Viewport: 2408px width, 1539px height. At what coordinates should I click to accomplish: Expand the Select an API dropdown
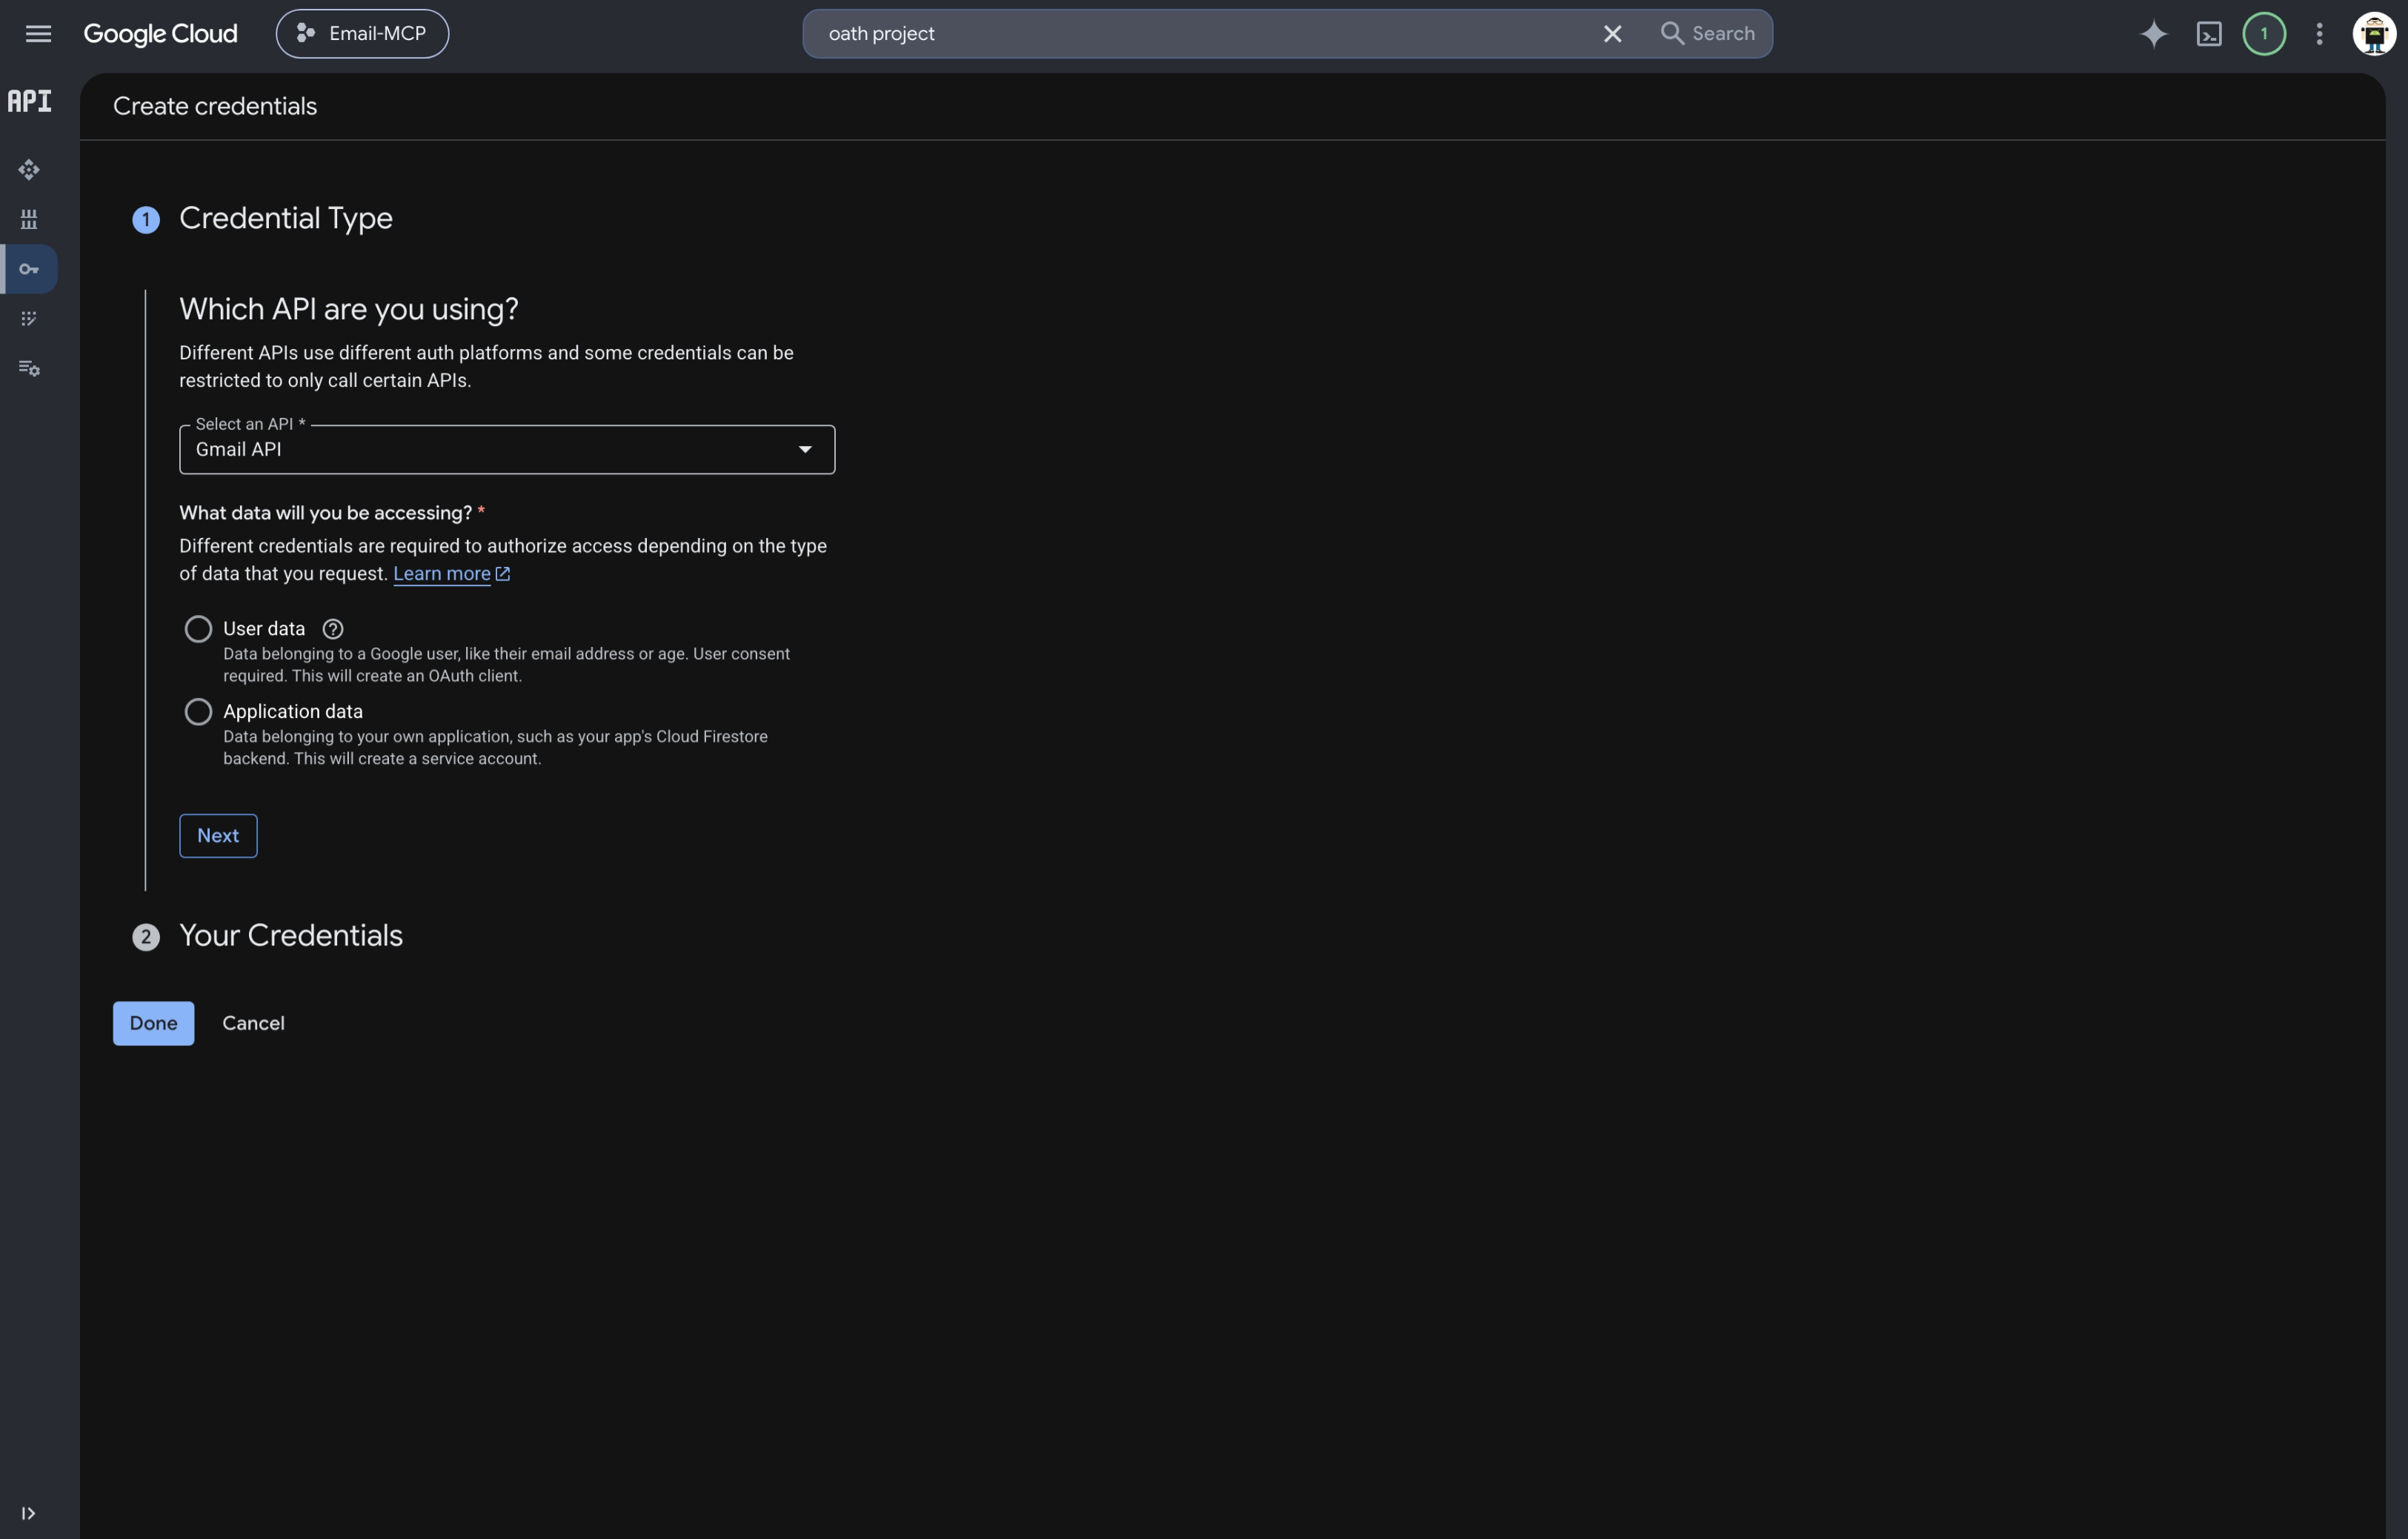point(507,450)
